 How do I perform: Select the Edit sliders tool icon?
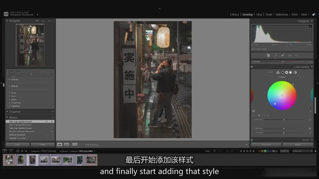coord(268,55)
